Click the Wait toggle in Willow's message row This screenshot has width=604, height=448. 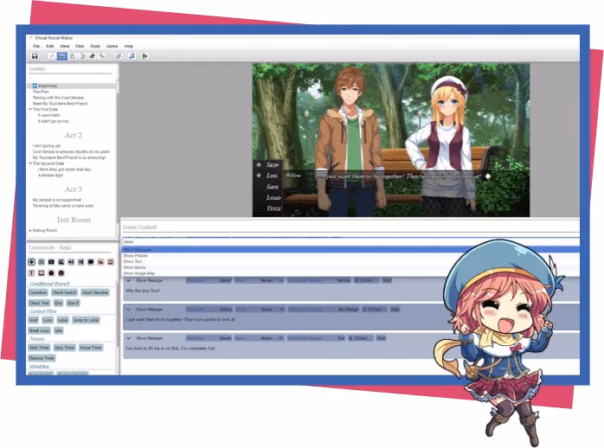click(395, 310)
